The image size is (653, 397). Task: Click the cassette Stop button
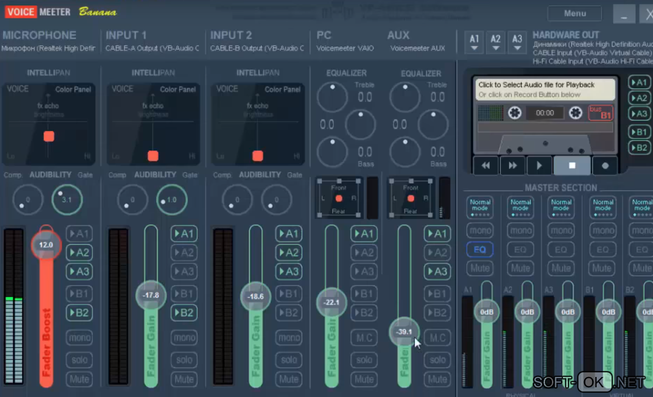point(572,165)
